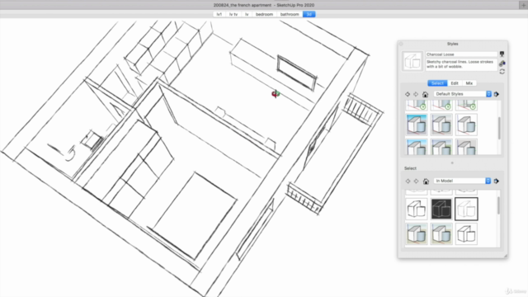528x297 pixels.
Task: Toggle the secondary selection pane icon
Action: point(502,54)
